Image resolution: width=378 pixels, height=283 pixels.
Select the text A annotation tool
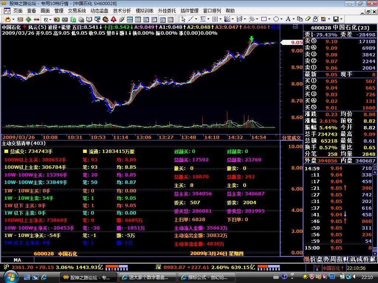tap(288, 19)
